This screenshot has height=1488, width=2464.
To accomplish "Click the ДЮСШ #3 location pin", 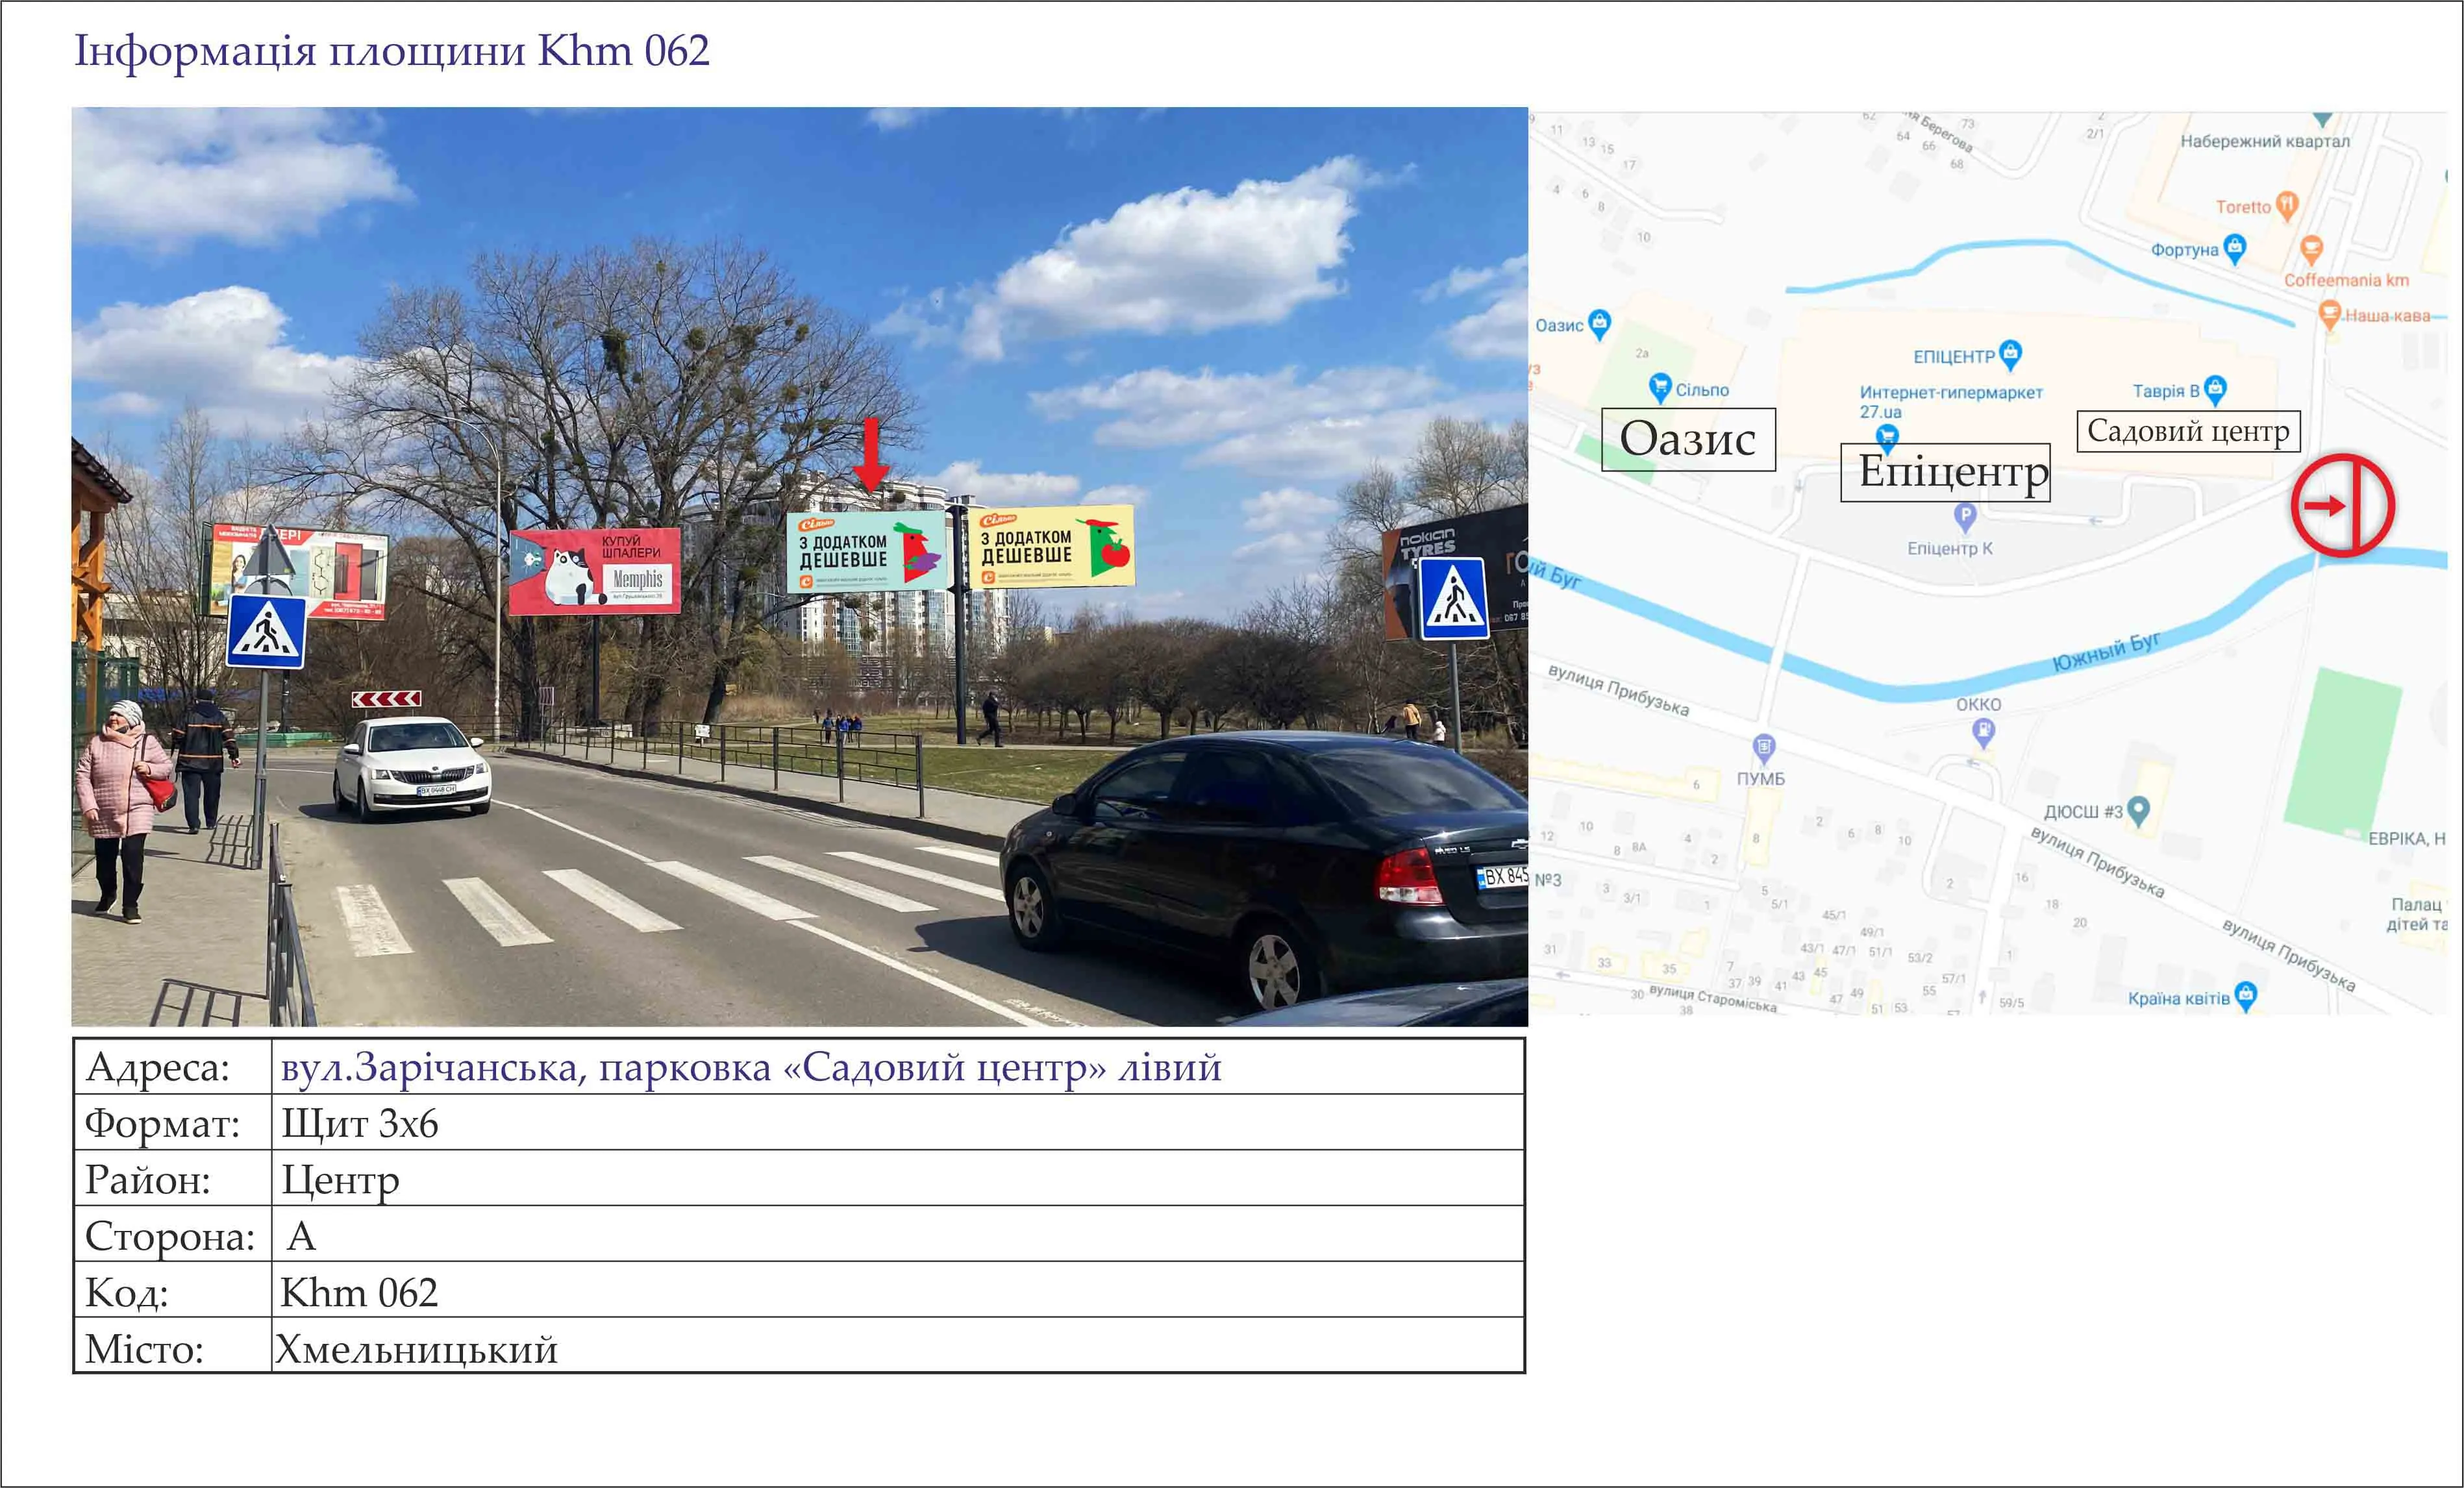I will coord(2138,809).
